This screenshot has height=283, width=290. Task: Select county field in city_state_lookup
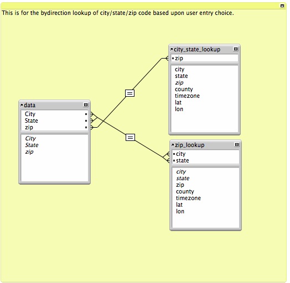(184, 89)
